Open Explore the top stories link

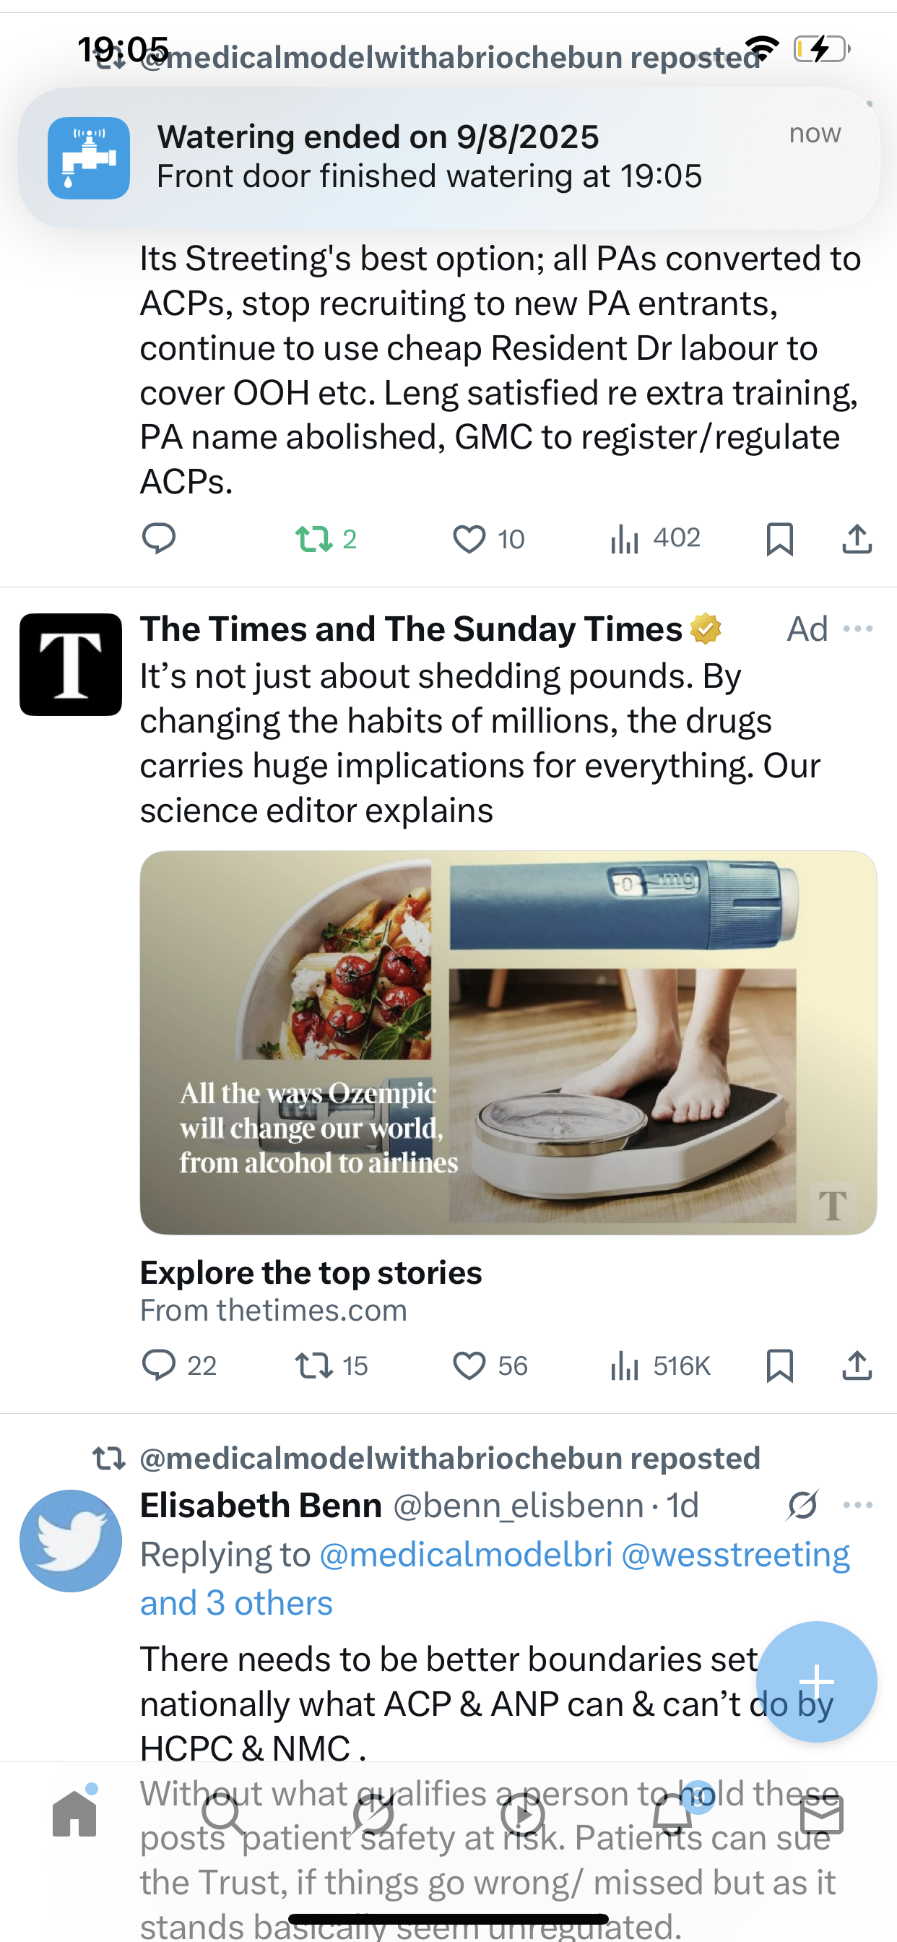point(311,1272)
